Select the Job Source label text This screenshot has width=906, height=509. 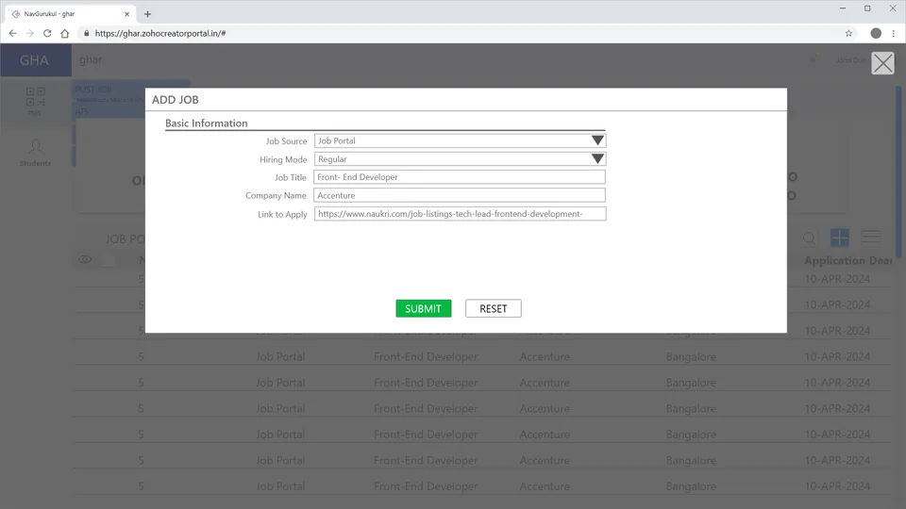tap(286, 141)
